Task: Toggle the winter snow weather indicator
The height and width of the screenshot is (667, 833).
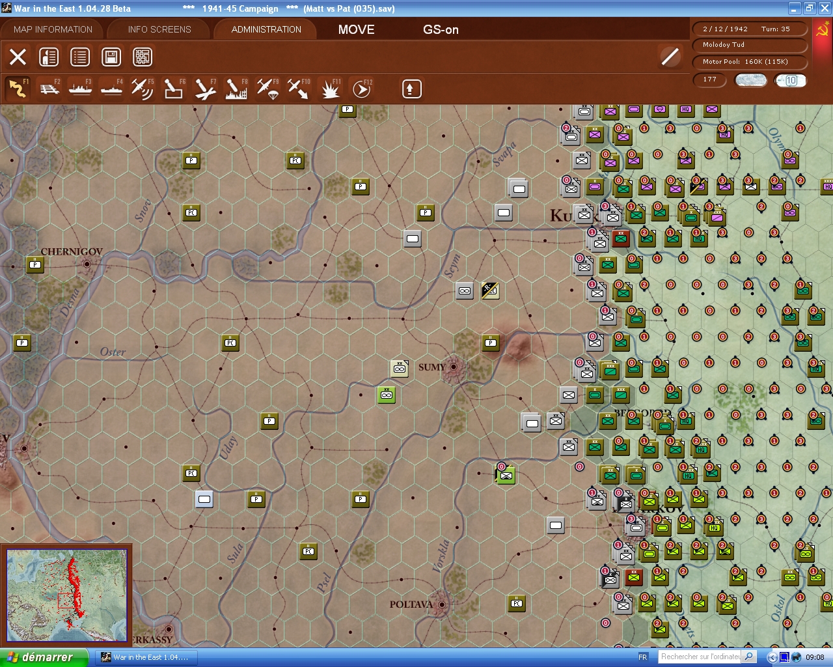Action: point(750,80)
